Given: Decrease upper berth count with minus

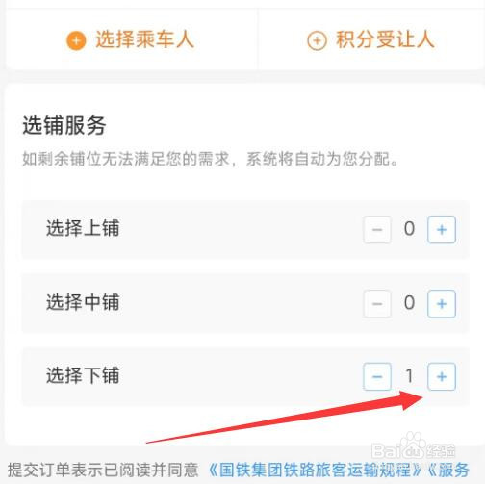Looking at the screenshot, I should (377, 230).
